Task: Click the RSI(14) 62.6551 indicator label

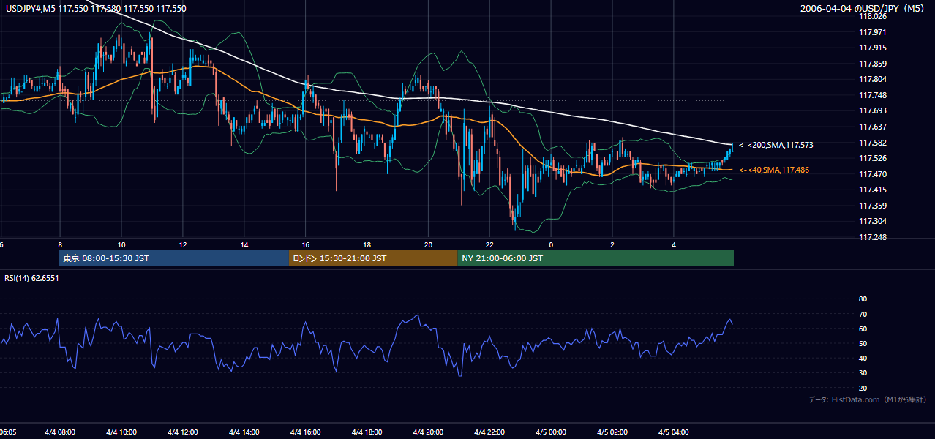Action: pos(31,278)
